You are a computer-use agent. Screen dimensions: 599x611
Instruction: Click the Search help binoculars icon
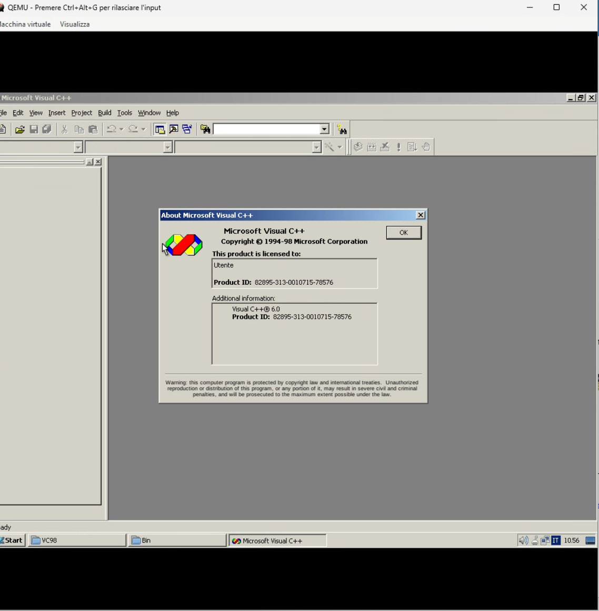coord(342,129)
